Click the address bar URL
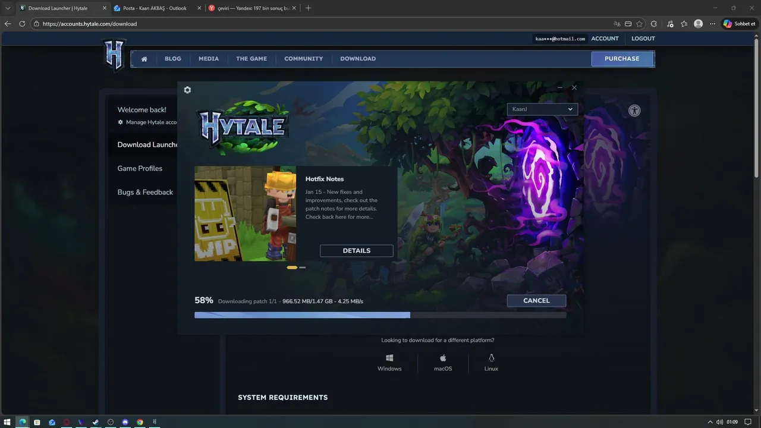The image size is (761, 428). tap(89, 24)
